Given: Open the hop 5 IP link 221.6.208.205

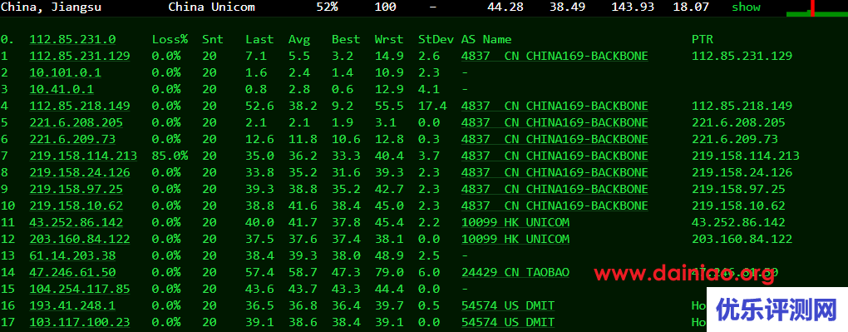Looking at the screenshot, I should (x=76, y=122).
